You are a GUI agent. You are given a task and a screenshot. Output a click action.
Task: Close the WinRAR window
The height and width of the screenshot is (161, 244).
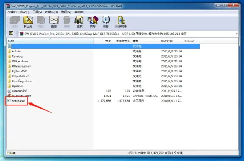[x=233, y=5]
